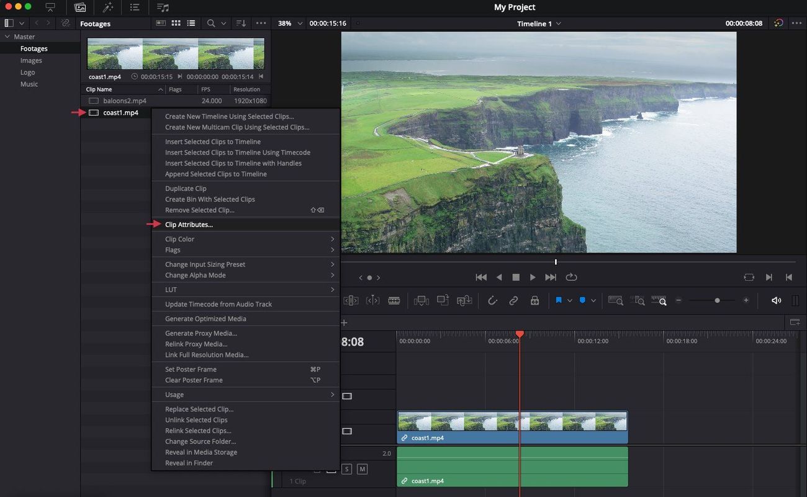Open the viewer zoom 38% dropdown
807x497 pixels.
tap(291, 24)
